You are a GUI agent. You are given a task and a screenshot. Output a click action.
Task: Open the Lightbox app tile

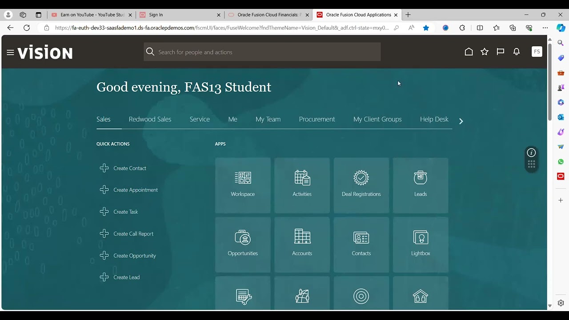(x=421, y=244)
